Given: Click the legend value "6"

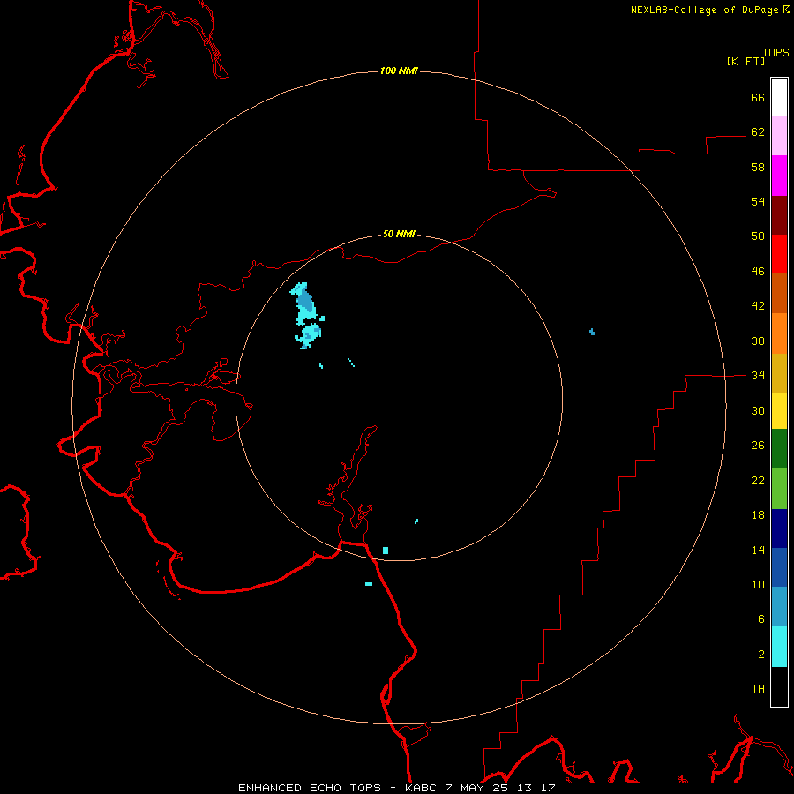Looking at the screenshot, I should tap(761, 619).
